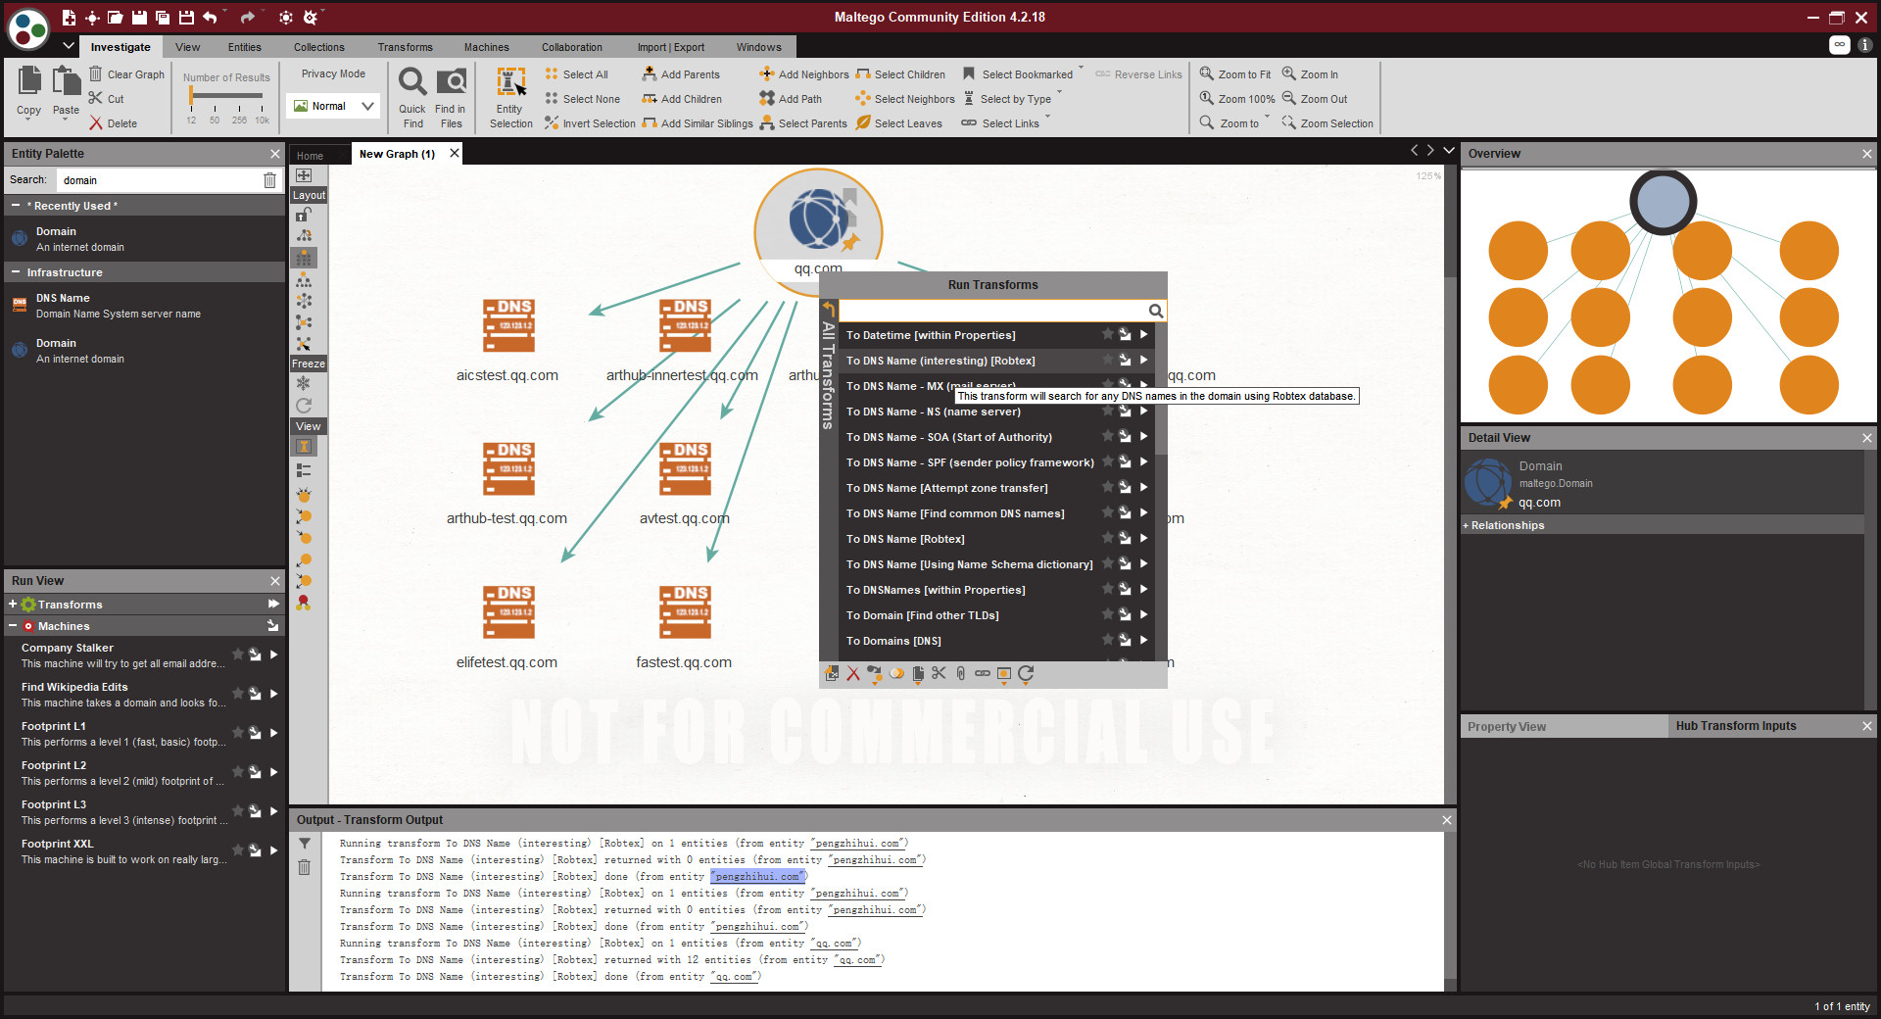Click Zoom to Fit

1235,74
